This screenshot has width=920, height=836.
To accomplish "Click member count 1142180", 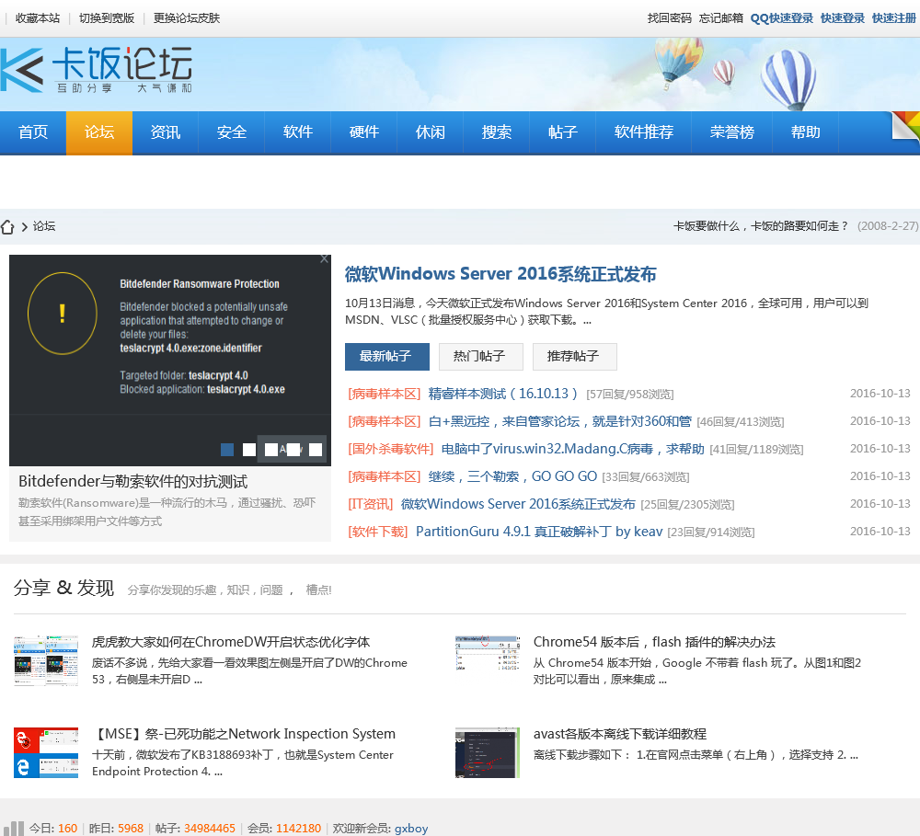I will [x=299, y=829].
